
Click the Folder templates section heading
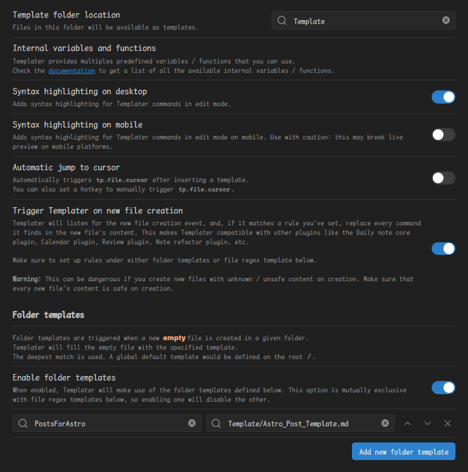point(48,314)
